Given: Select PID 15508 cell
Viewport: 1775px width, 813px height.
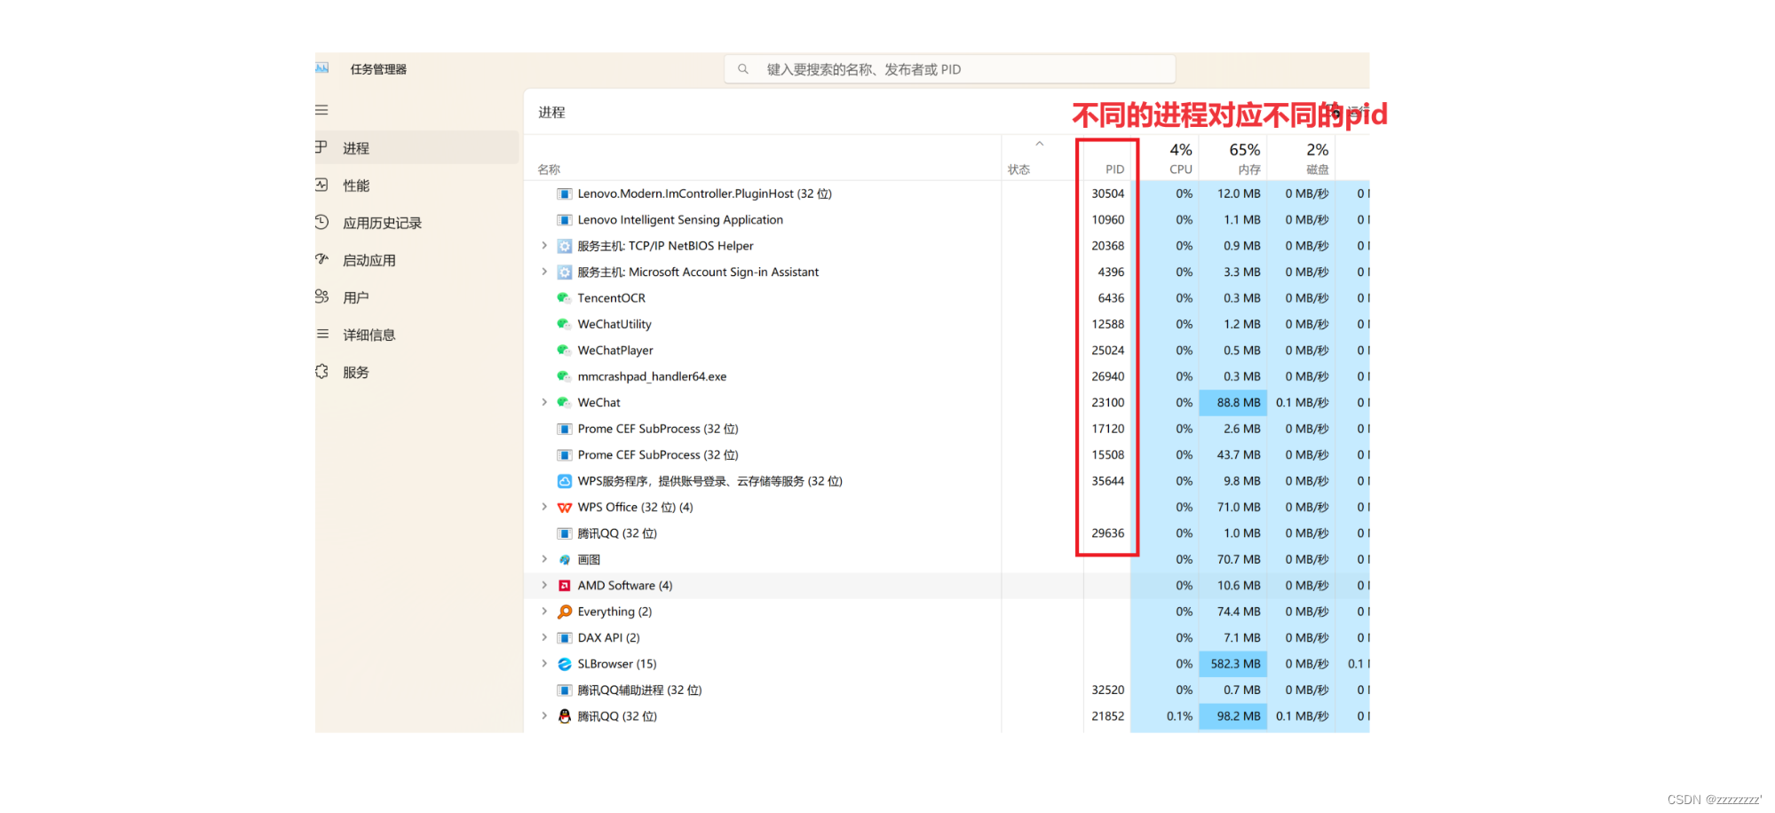Looking at the screenshot, I should pos(1107,454).
